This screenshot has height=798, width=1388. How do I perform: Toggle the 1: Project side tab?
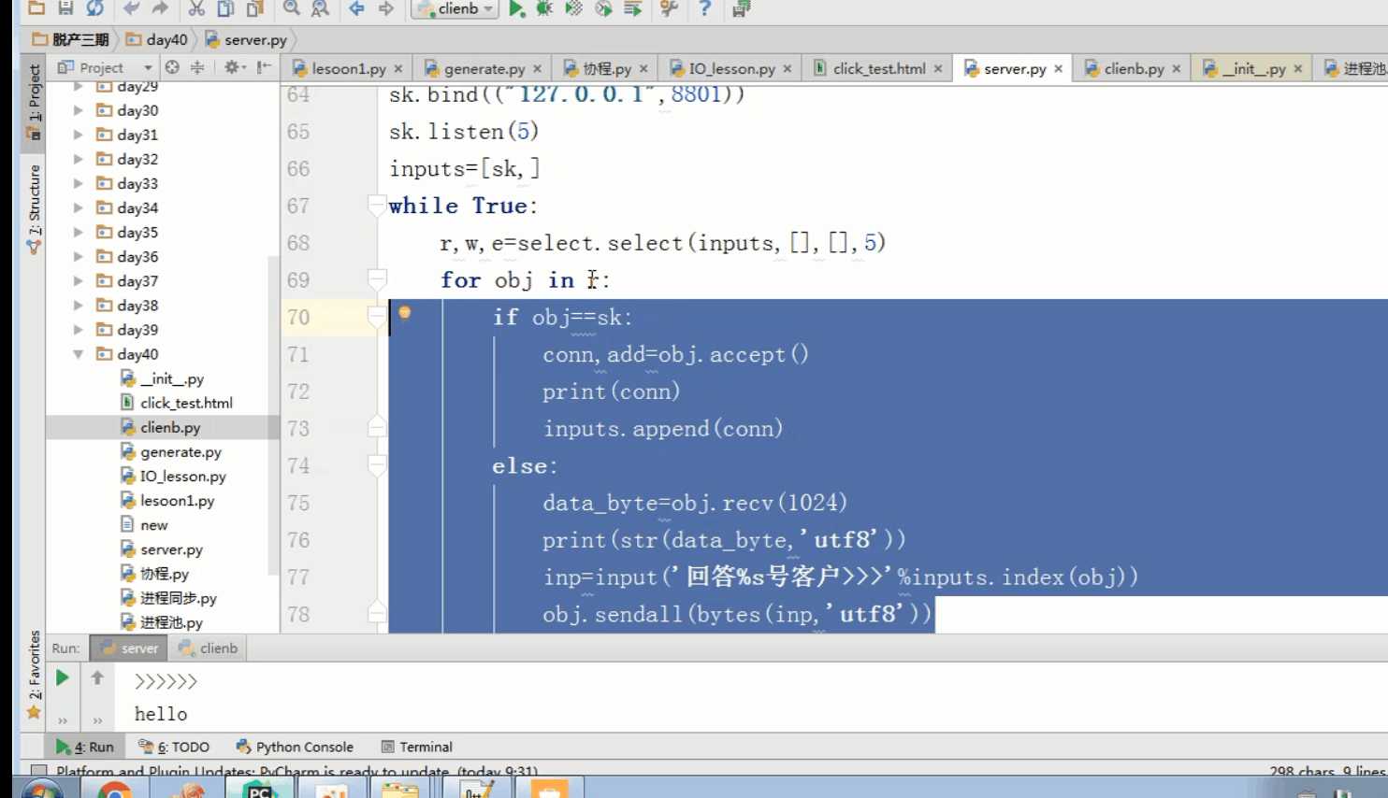click(x=34, y=101)
